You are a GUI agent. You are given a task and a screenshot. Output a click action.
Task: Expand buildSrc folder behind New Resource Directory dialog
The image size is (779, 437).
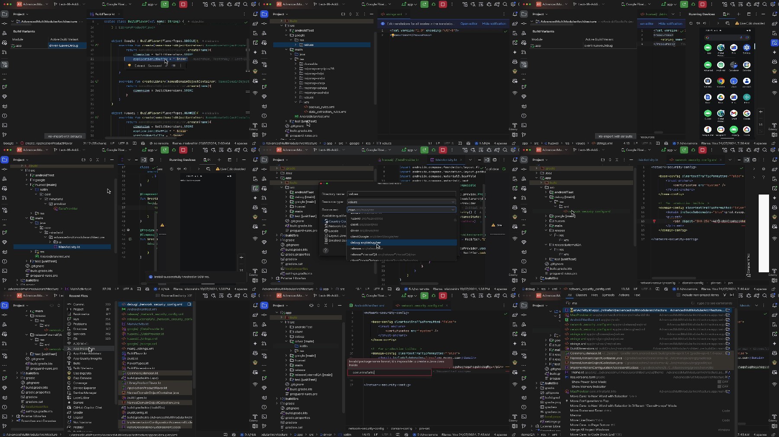click(x=277, y=235)
